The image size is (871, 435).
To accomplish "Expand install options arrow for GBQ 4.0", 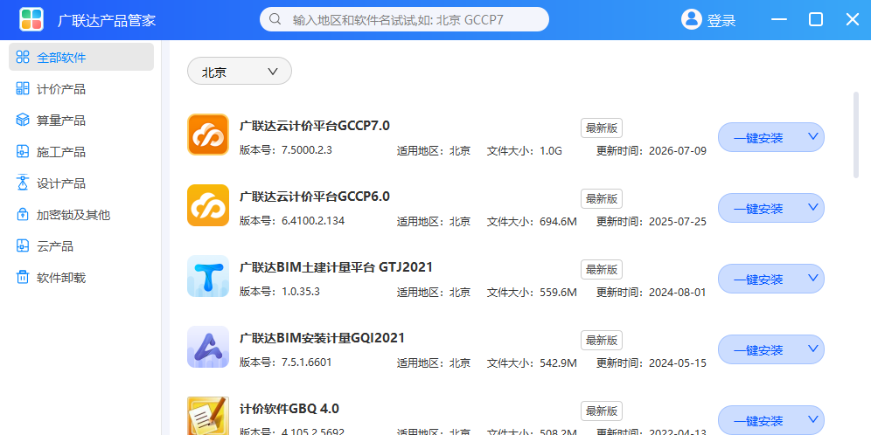I will click(812, 419).
